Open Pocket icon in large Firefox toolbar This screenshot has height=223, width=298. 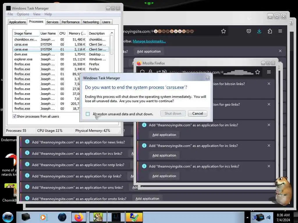(249, 31)
